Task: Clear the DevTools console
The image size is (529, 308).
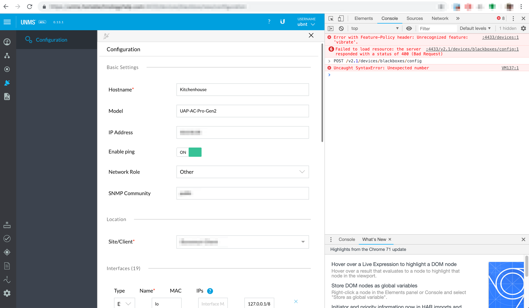Action: [341, 29]
